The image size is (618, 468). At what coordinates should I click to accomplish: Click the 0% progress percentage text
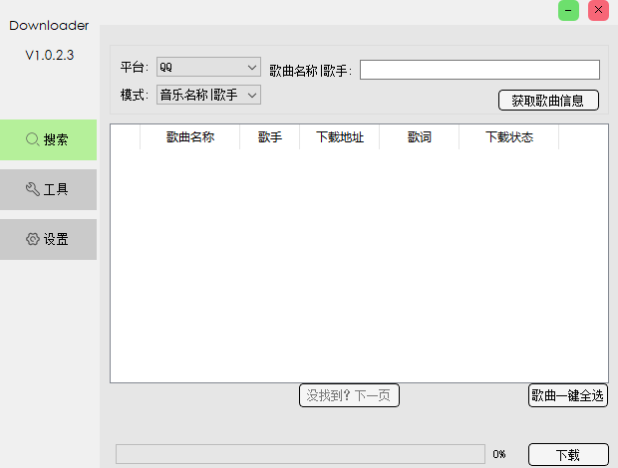499,454
